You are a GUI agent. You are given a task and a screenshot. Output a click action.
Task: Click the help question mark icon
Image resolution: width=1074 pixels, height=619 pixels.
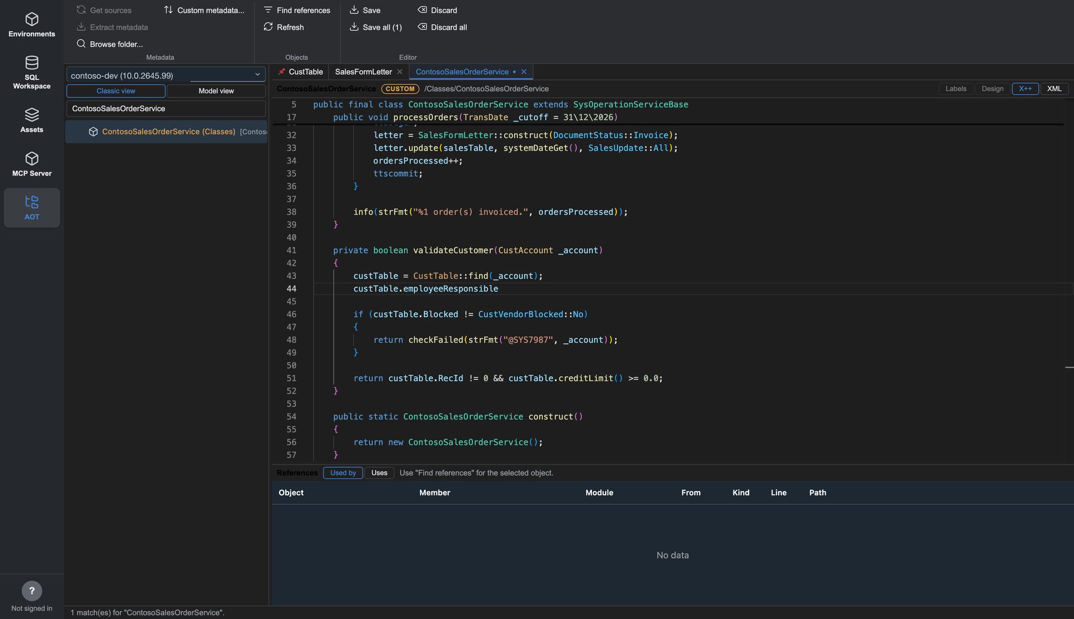(x=32, y=590)
